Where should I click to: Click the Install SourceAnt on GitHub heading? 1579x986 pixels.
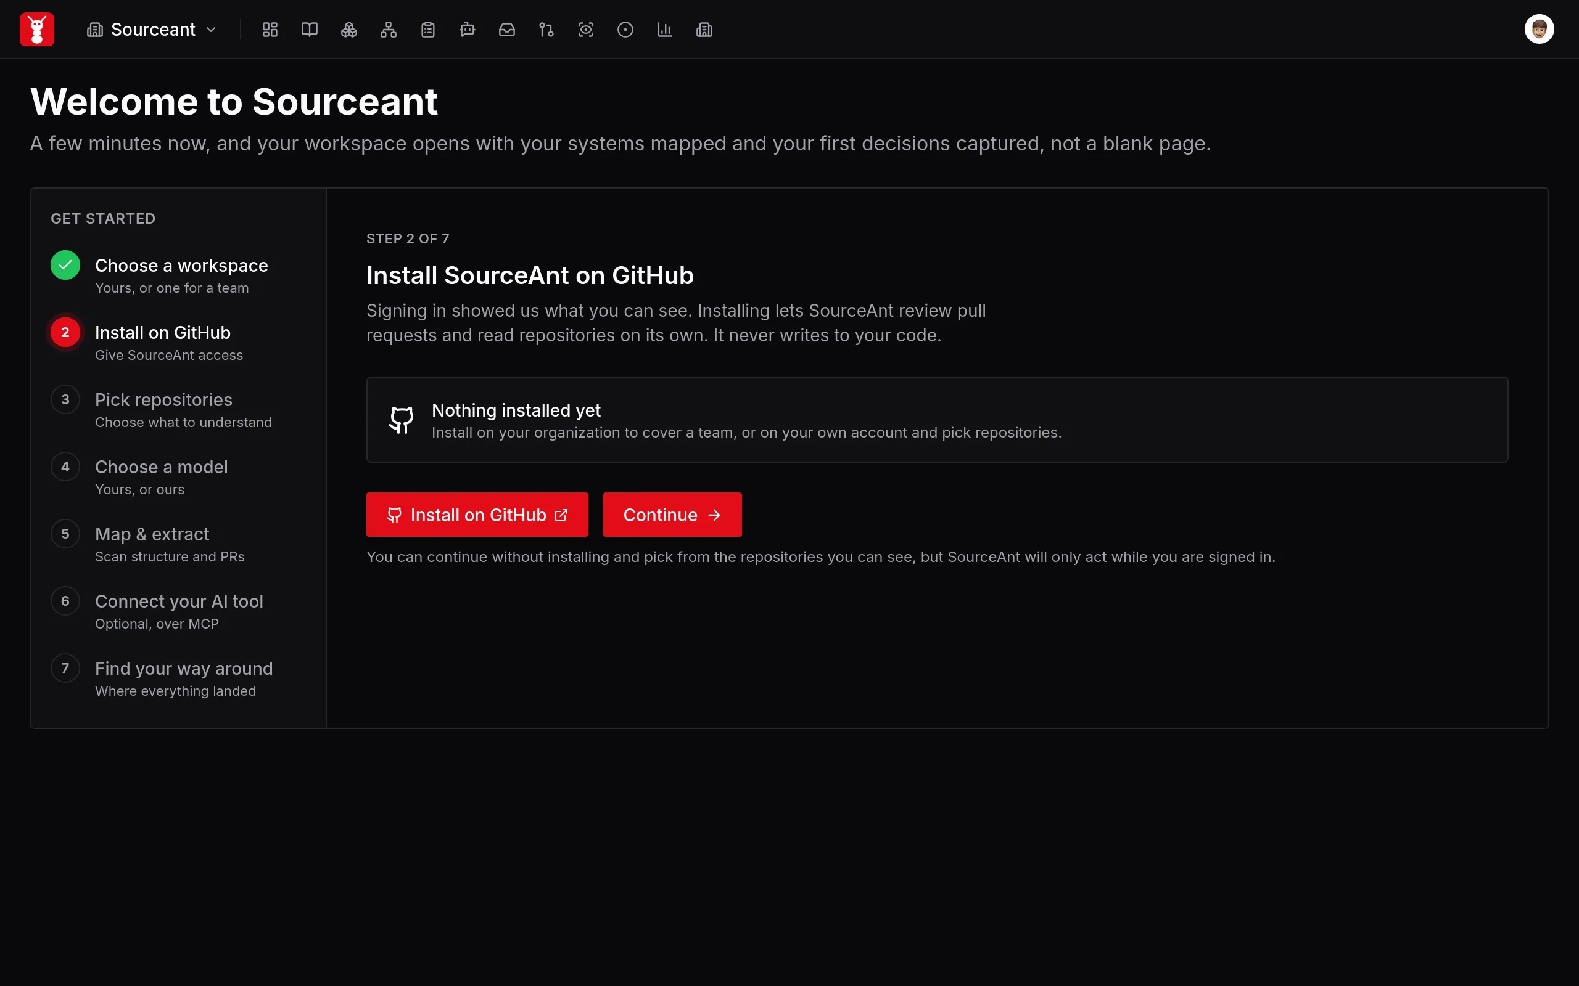(530, 275)
